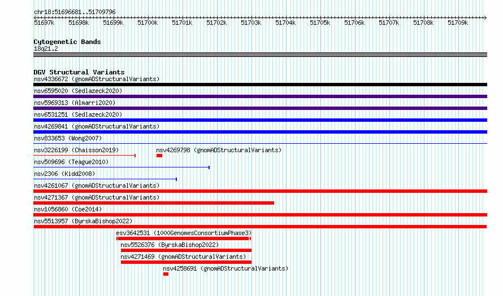
Task: Open nsv4271367 gnomAD variant label
Action: 97,197
